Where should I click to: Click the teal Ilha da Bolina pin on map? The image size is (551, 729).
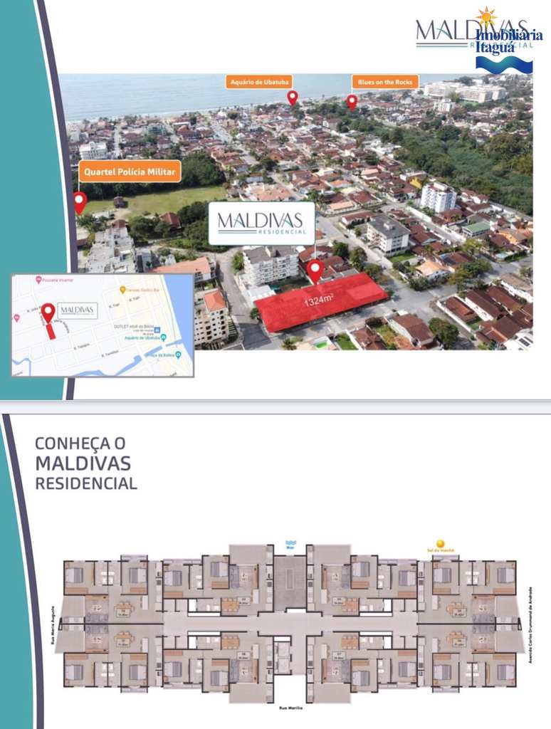click(x=179, y=355)
